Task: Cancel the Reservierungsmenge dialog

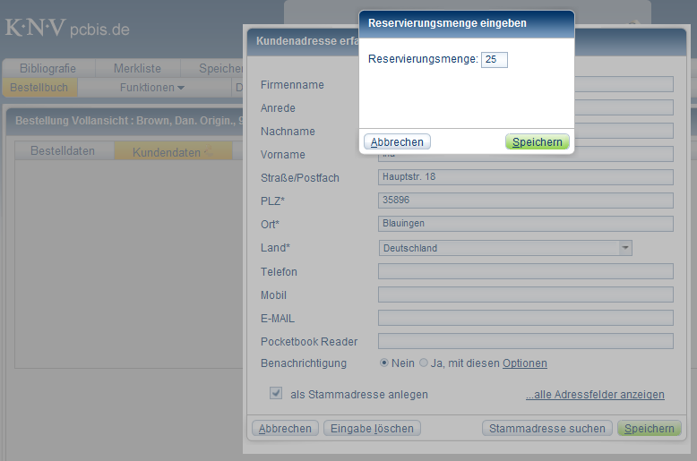Action: point(397,141)
